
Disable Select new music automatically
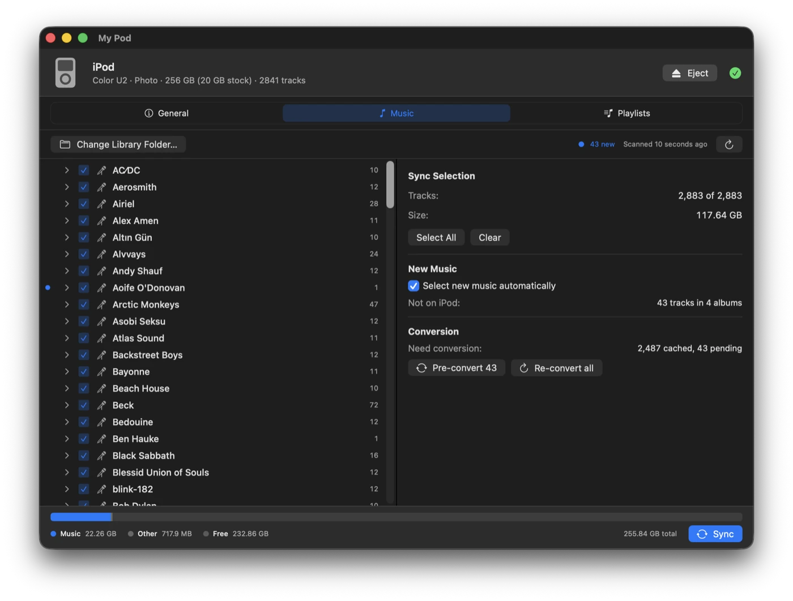tap(413, 286)
